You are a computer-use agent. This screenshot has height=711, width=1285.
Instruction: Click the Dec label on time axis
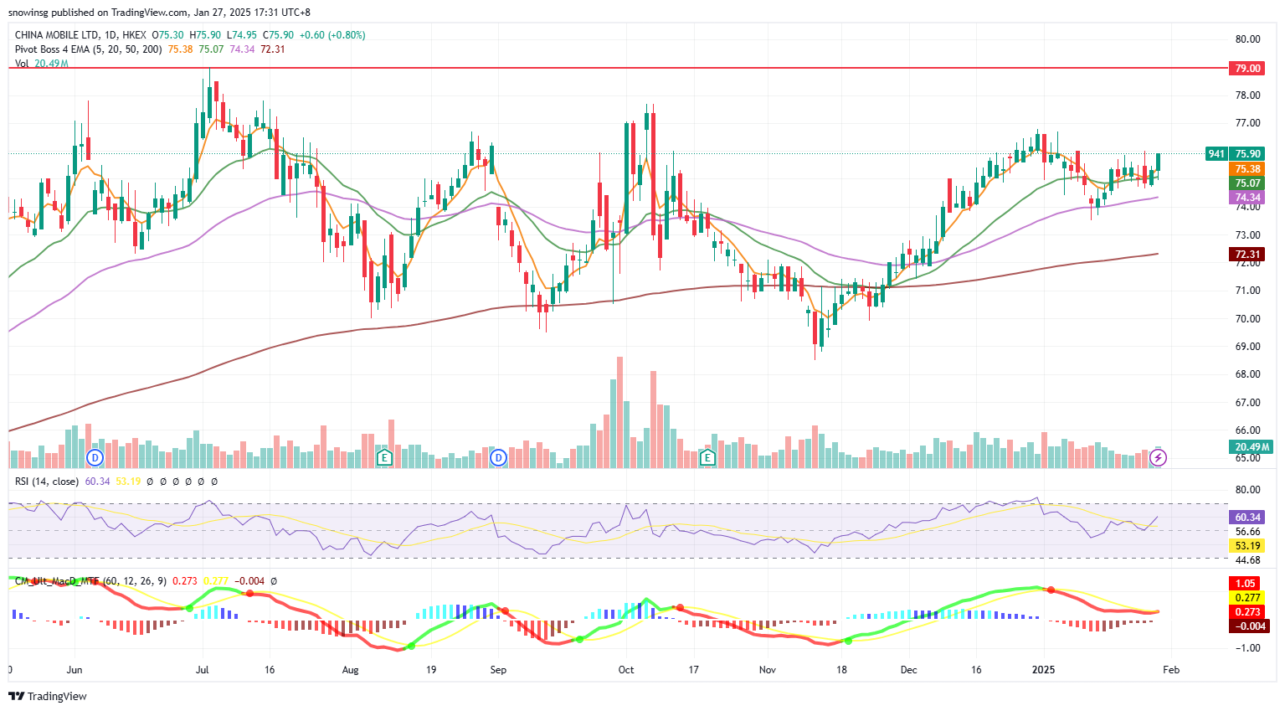[x=908, y=670]
